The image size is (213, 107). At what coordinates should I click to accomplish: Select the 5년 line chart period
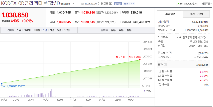tap(59, 30)
